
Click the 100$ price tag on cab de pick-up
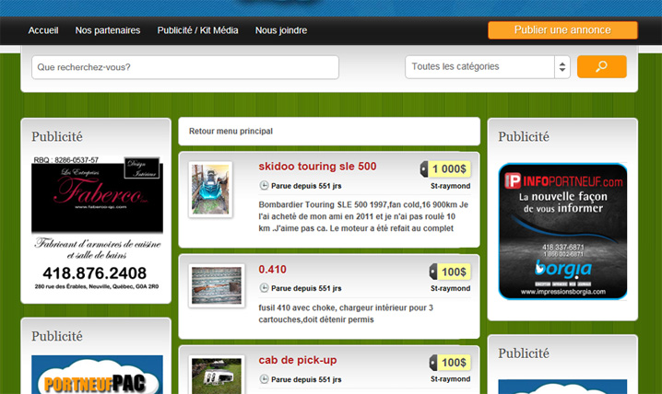click(x=450, y=363)
